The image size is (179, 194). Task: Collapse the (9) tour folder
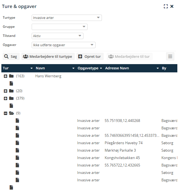click(6, 113)
